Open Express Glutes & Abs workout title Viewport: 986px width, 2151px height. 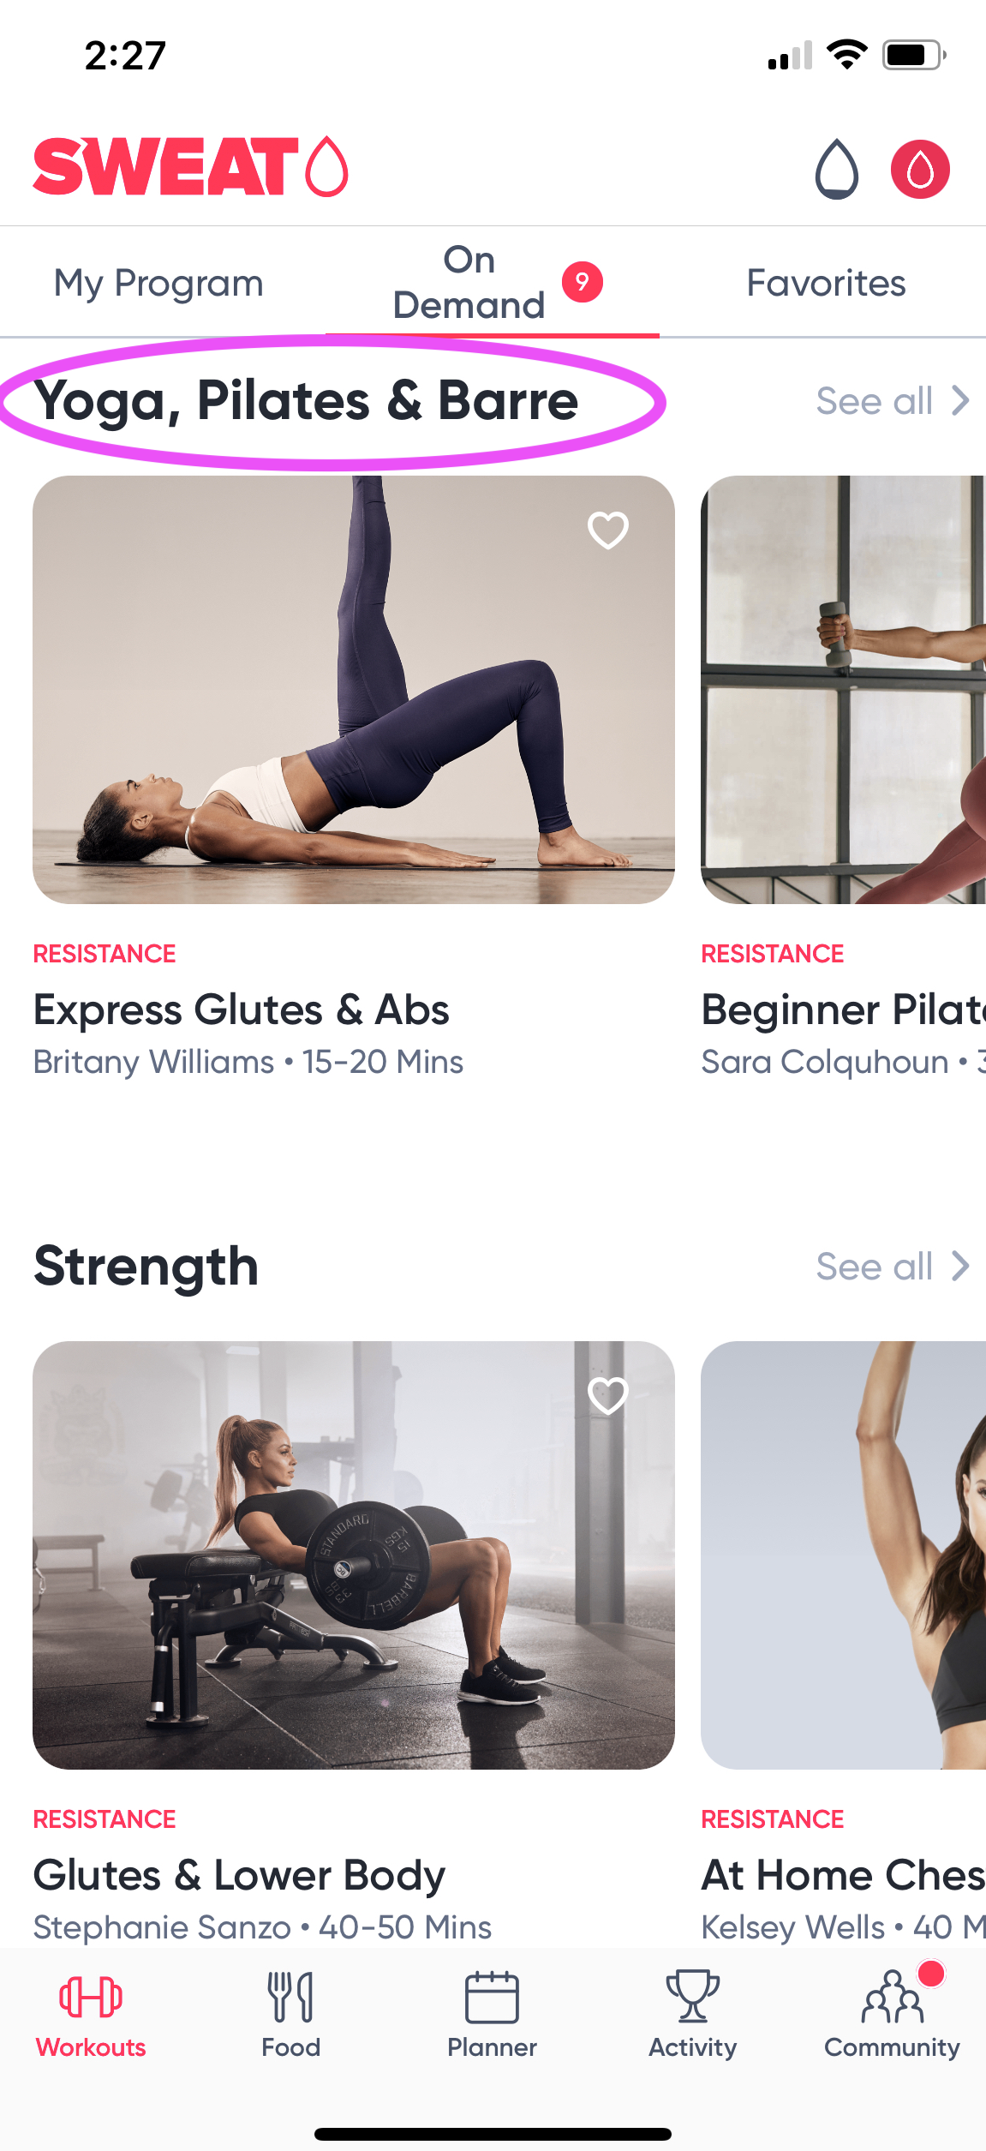click(x=241, y=1010)
